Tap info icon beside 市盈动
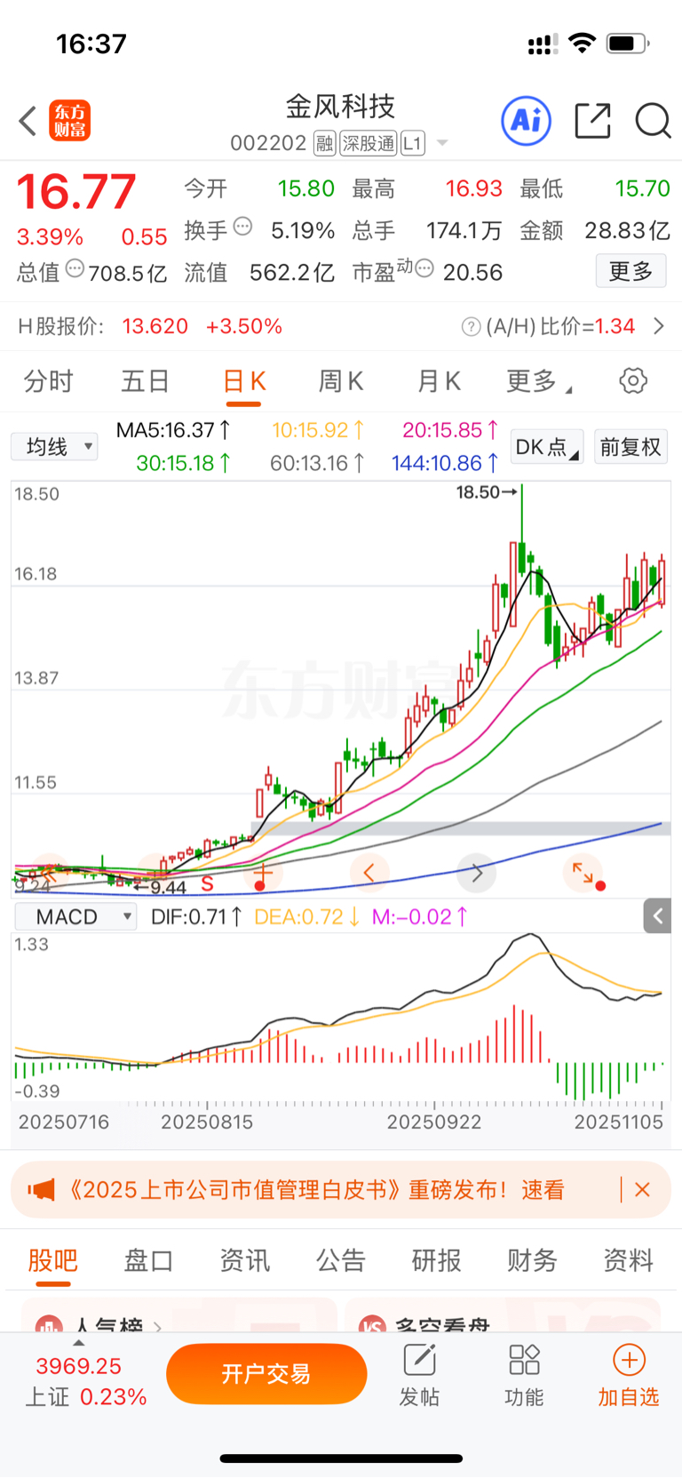 (424, 268)
